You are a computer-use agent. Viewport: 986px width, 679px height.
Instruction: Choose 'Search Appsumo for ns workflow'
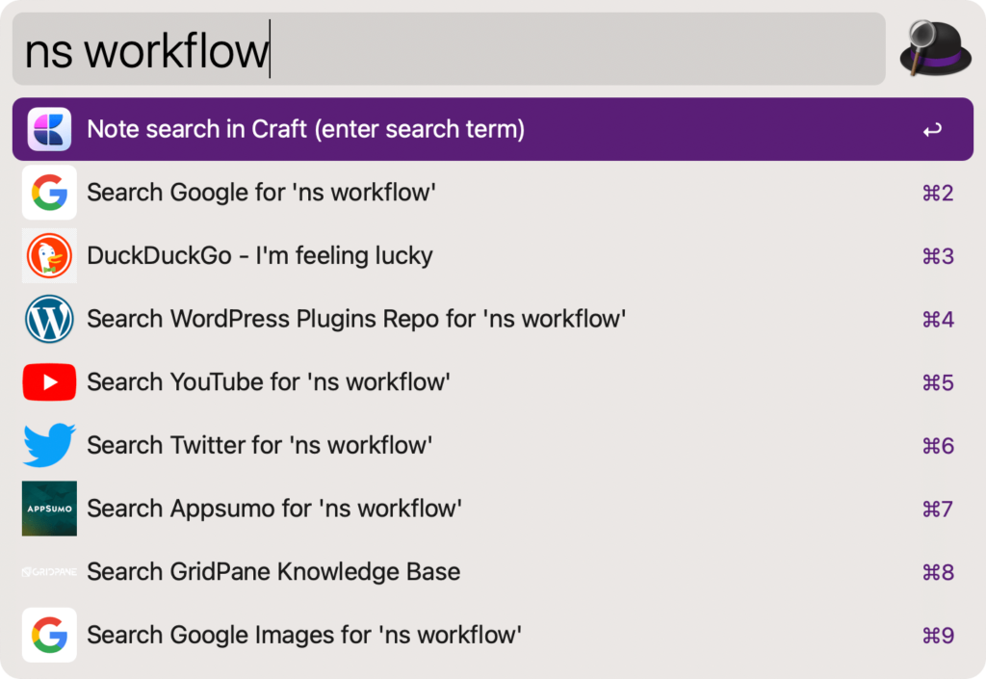tap(493, 509)
